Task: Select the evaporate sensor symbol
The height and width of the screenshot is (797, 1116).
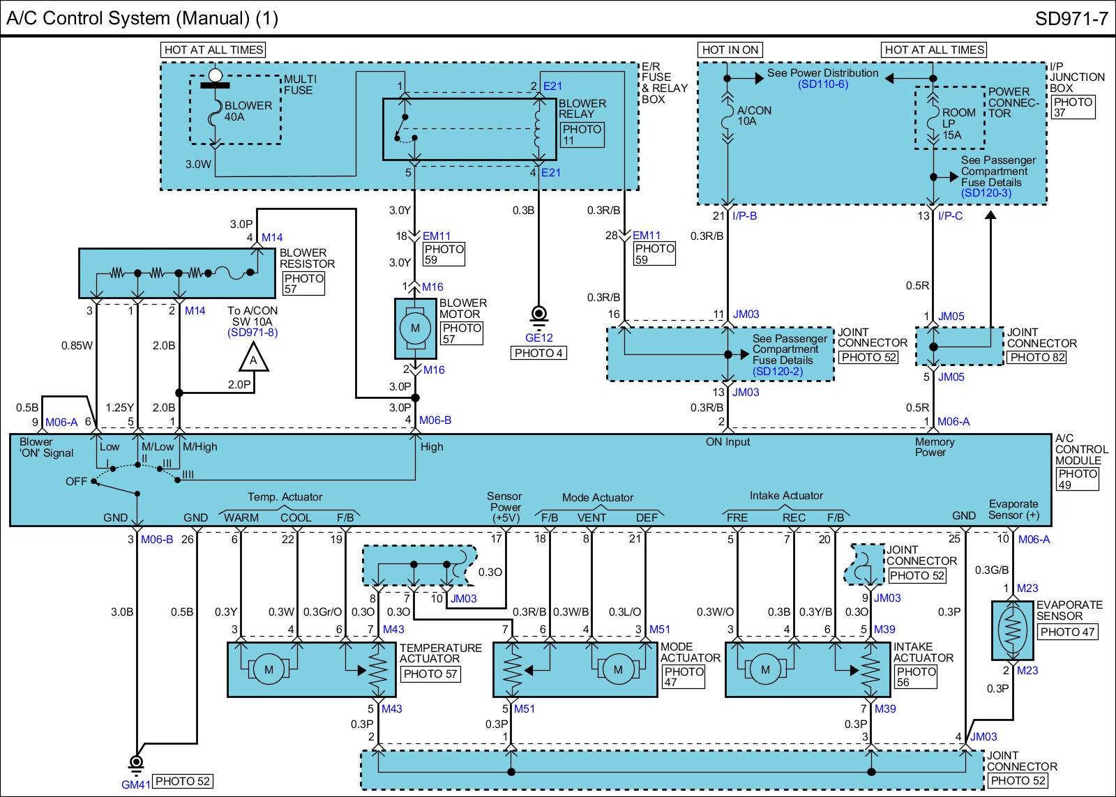Action: click(x=1012, y=630)
